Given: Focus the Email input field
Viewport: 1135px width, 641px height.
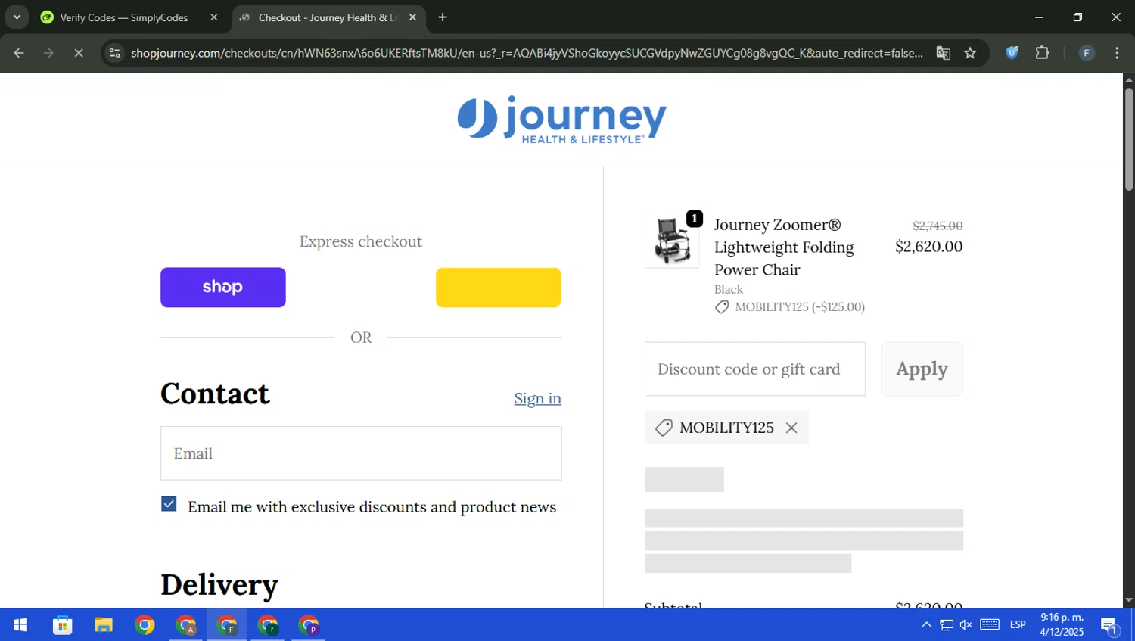Looking at the screenshot, I should point(361,453).
